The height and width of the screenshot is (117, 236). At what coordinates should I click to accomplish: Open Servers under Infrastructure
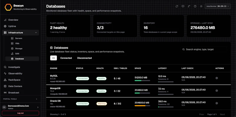[22, 38]
